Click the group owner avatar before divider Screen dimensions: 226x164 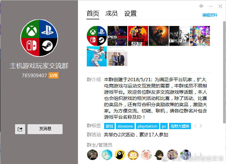click(93, 155)
